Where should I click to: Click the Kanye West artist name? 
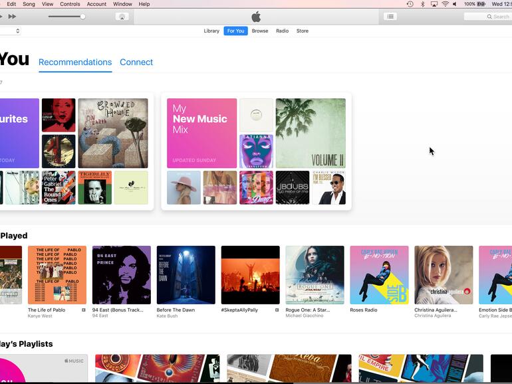(x=40, y=316)
